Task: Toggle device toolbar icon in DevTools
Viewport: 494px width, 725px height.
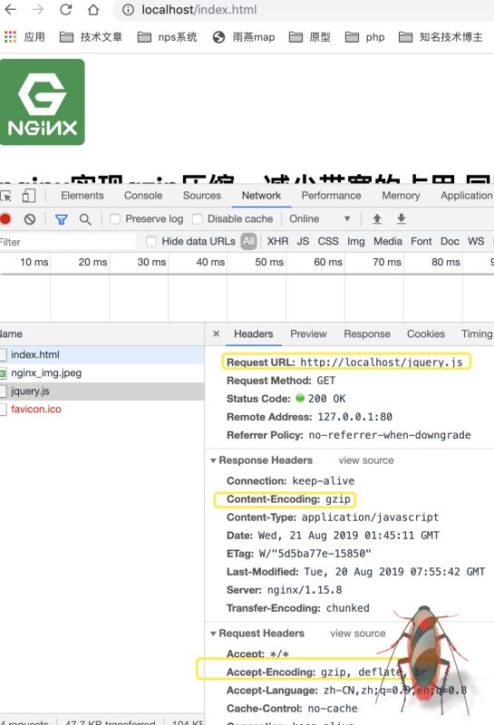Action: click(x=29, y=196)
